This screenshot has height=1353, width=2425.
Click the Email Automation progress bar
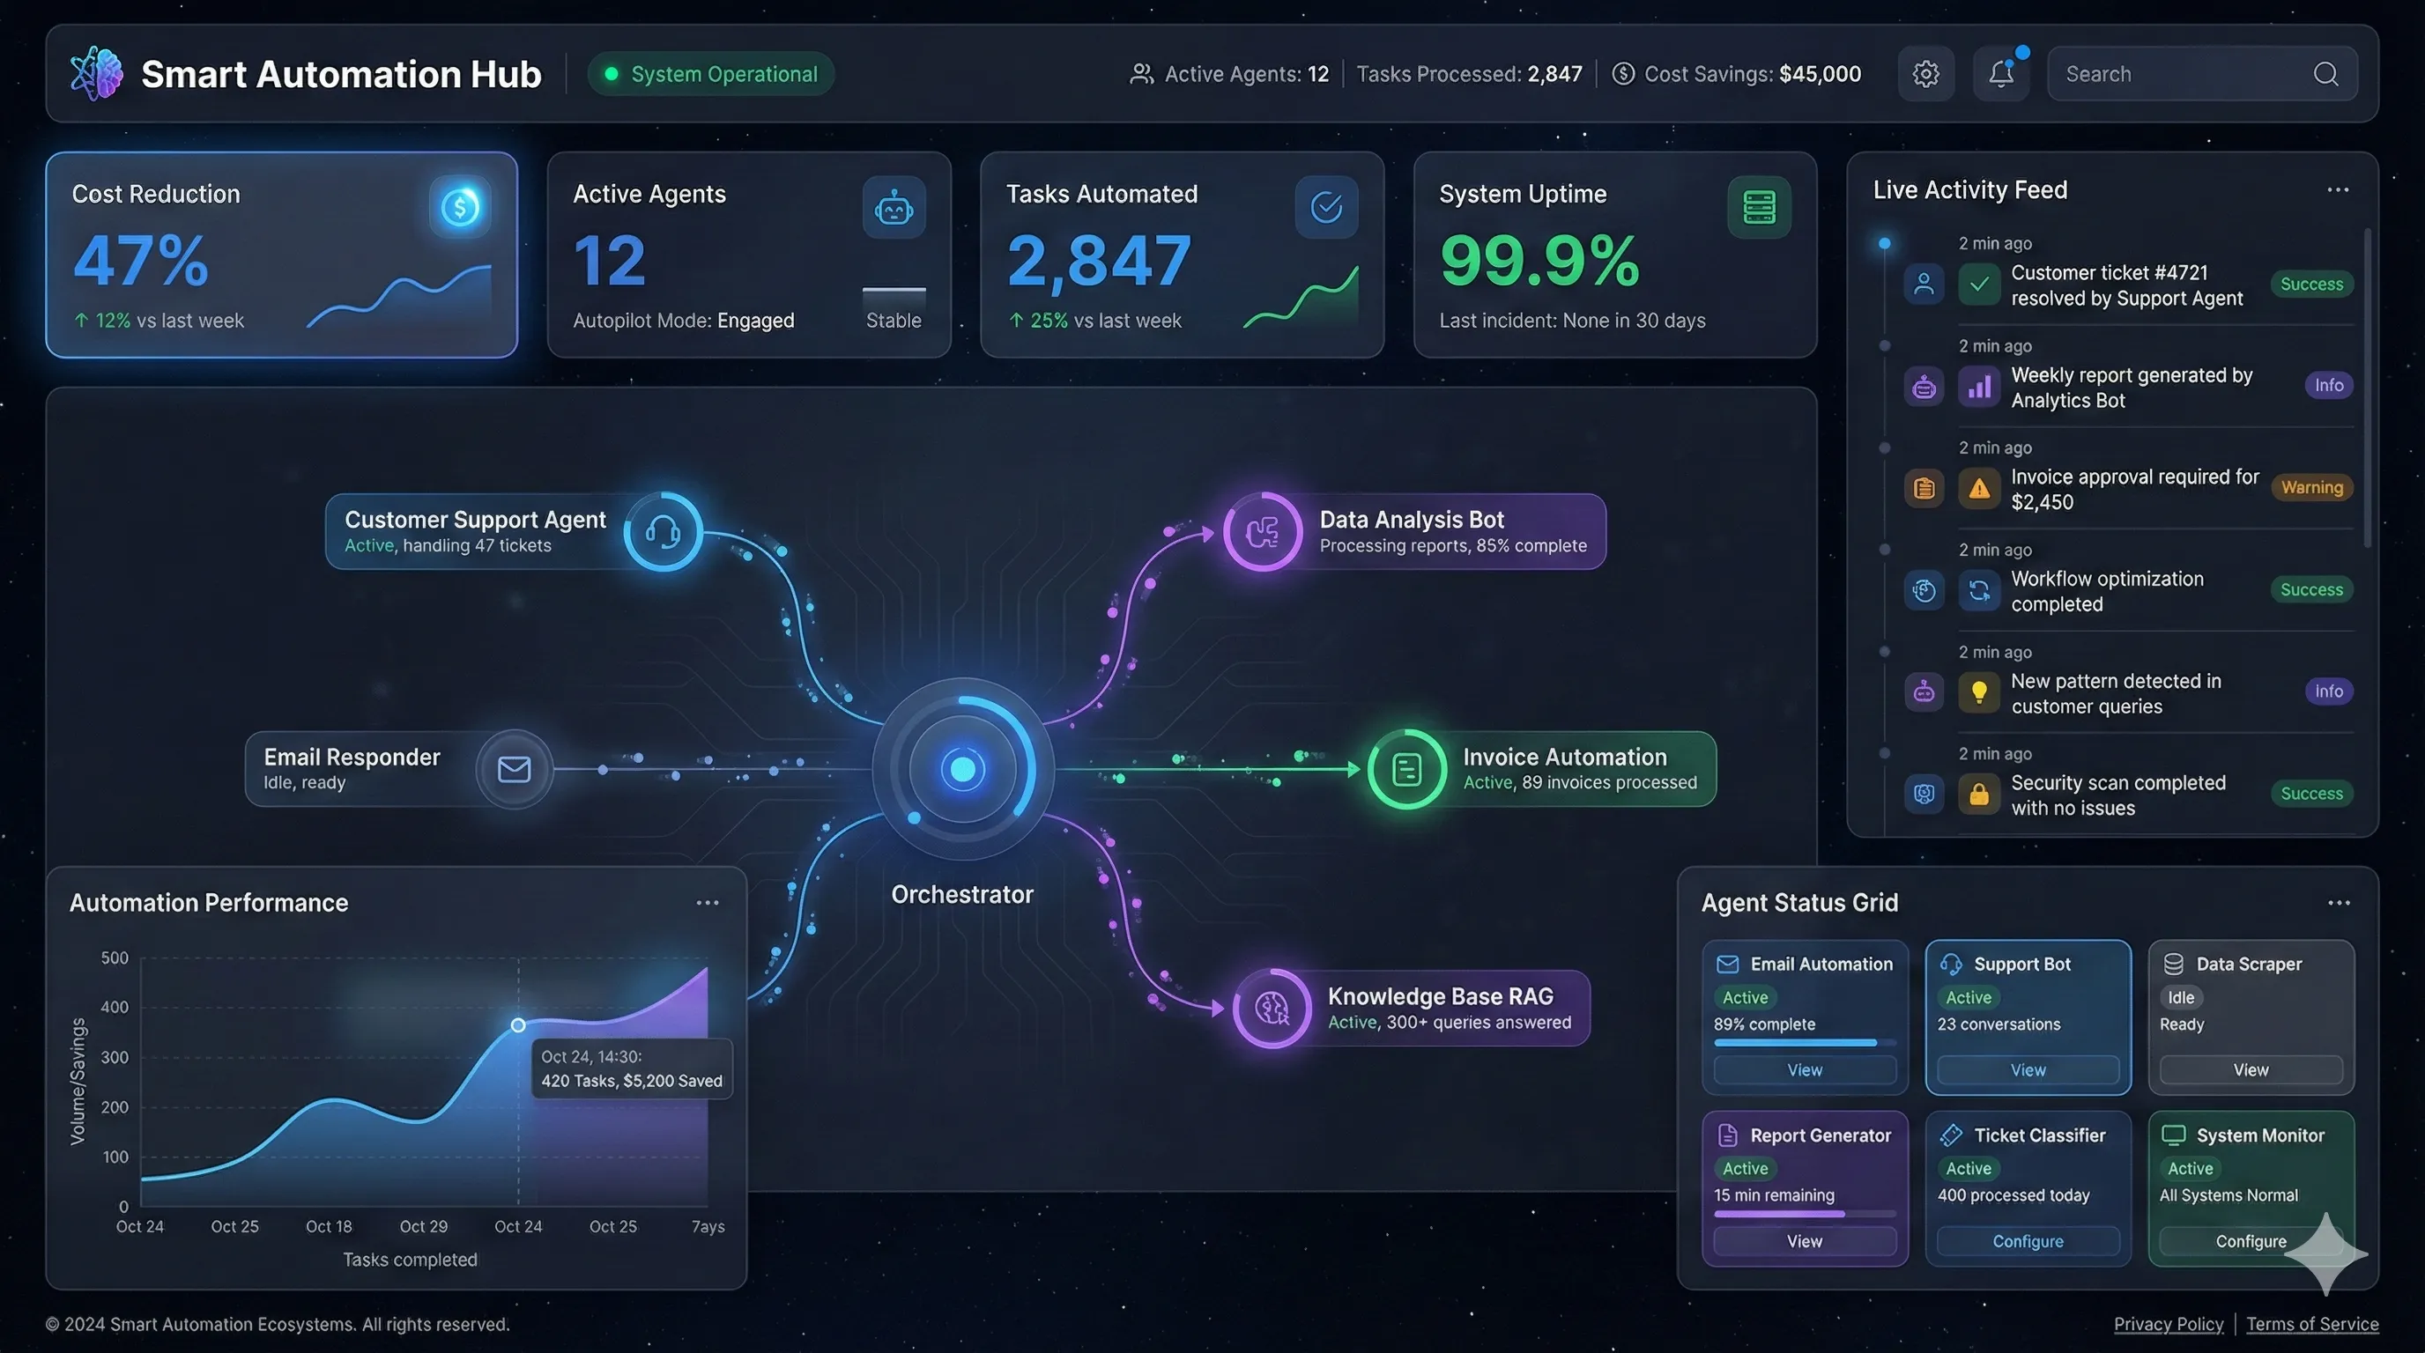(1804, 1043)
